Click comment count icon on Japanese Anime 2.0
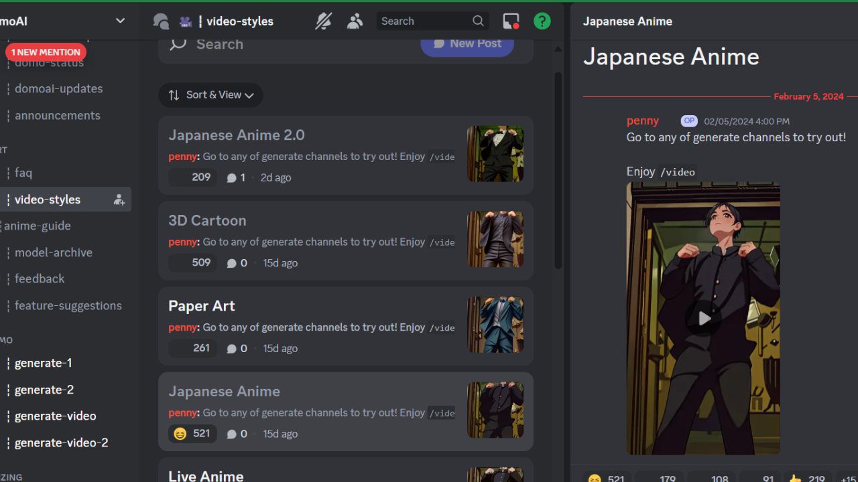Image resolution: width=858 pixels, height=482 pixels. click(232, 178)
